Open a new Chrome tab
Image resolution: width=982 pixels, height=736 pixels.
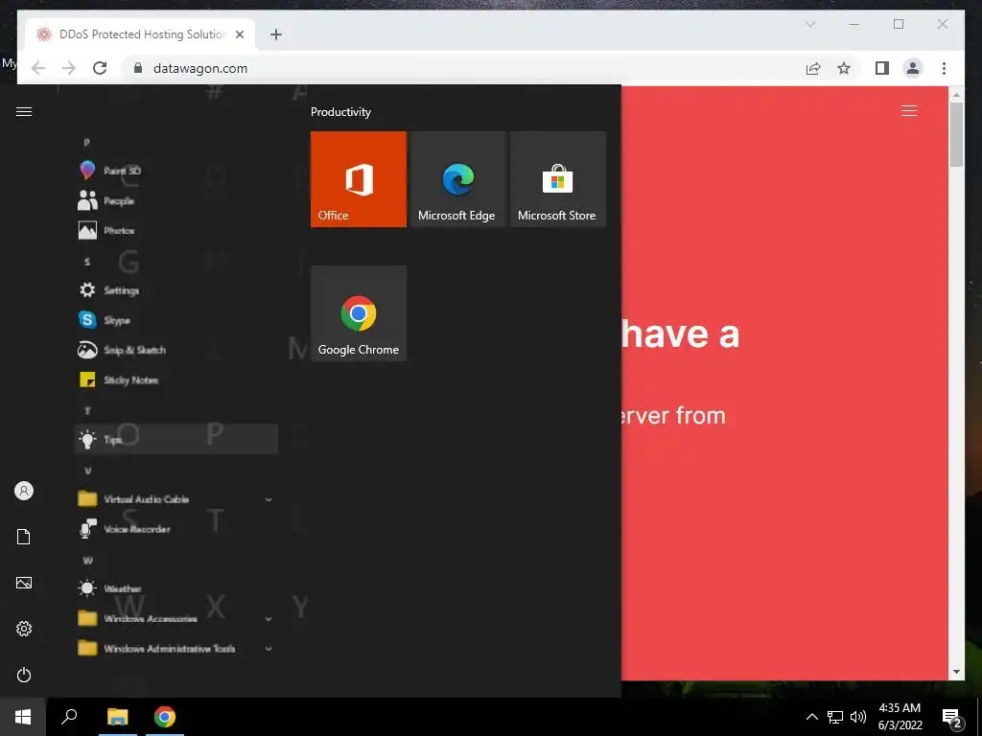pyautogui.click(x=276, y=34)
